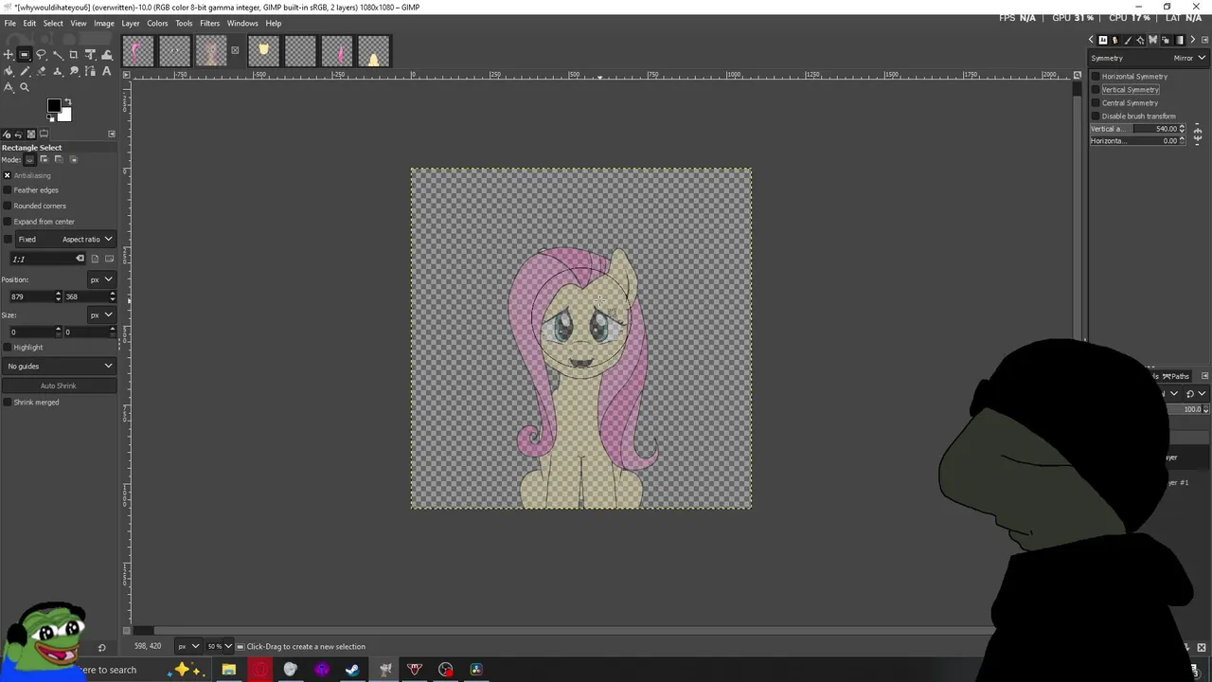This screenshot has width=1212, height=682.
Task: Switch to the Paths tab
Action: click(x=1175, y=376)
